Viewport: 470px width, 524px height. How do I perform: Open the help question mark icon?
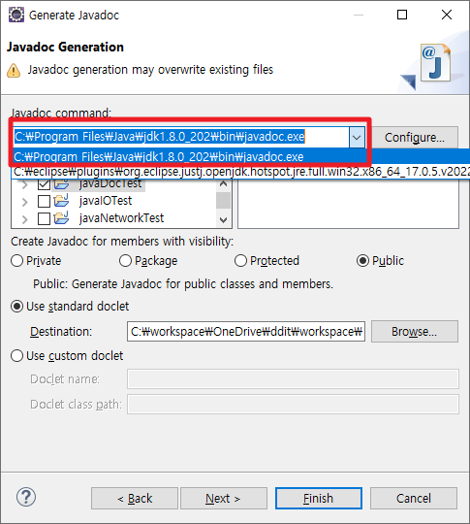(x=26, y=497)
